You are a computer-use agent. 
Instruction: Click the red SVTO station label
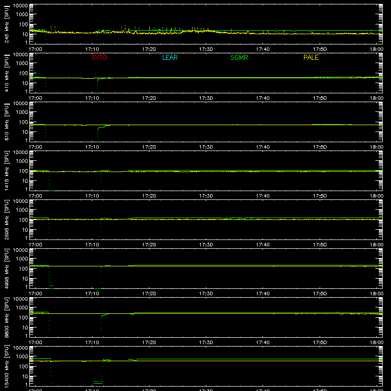99,57
